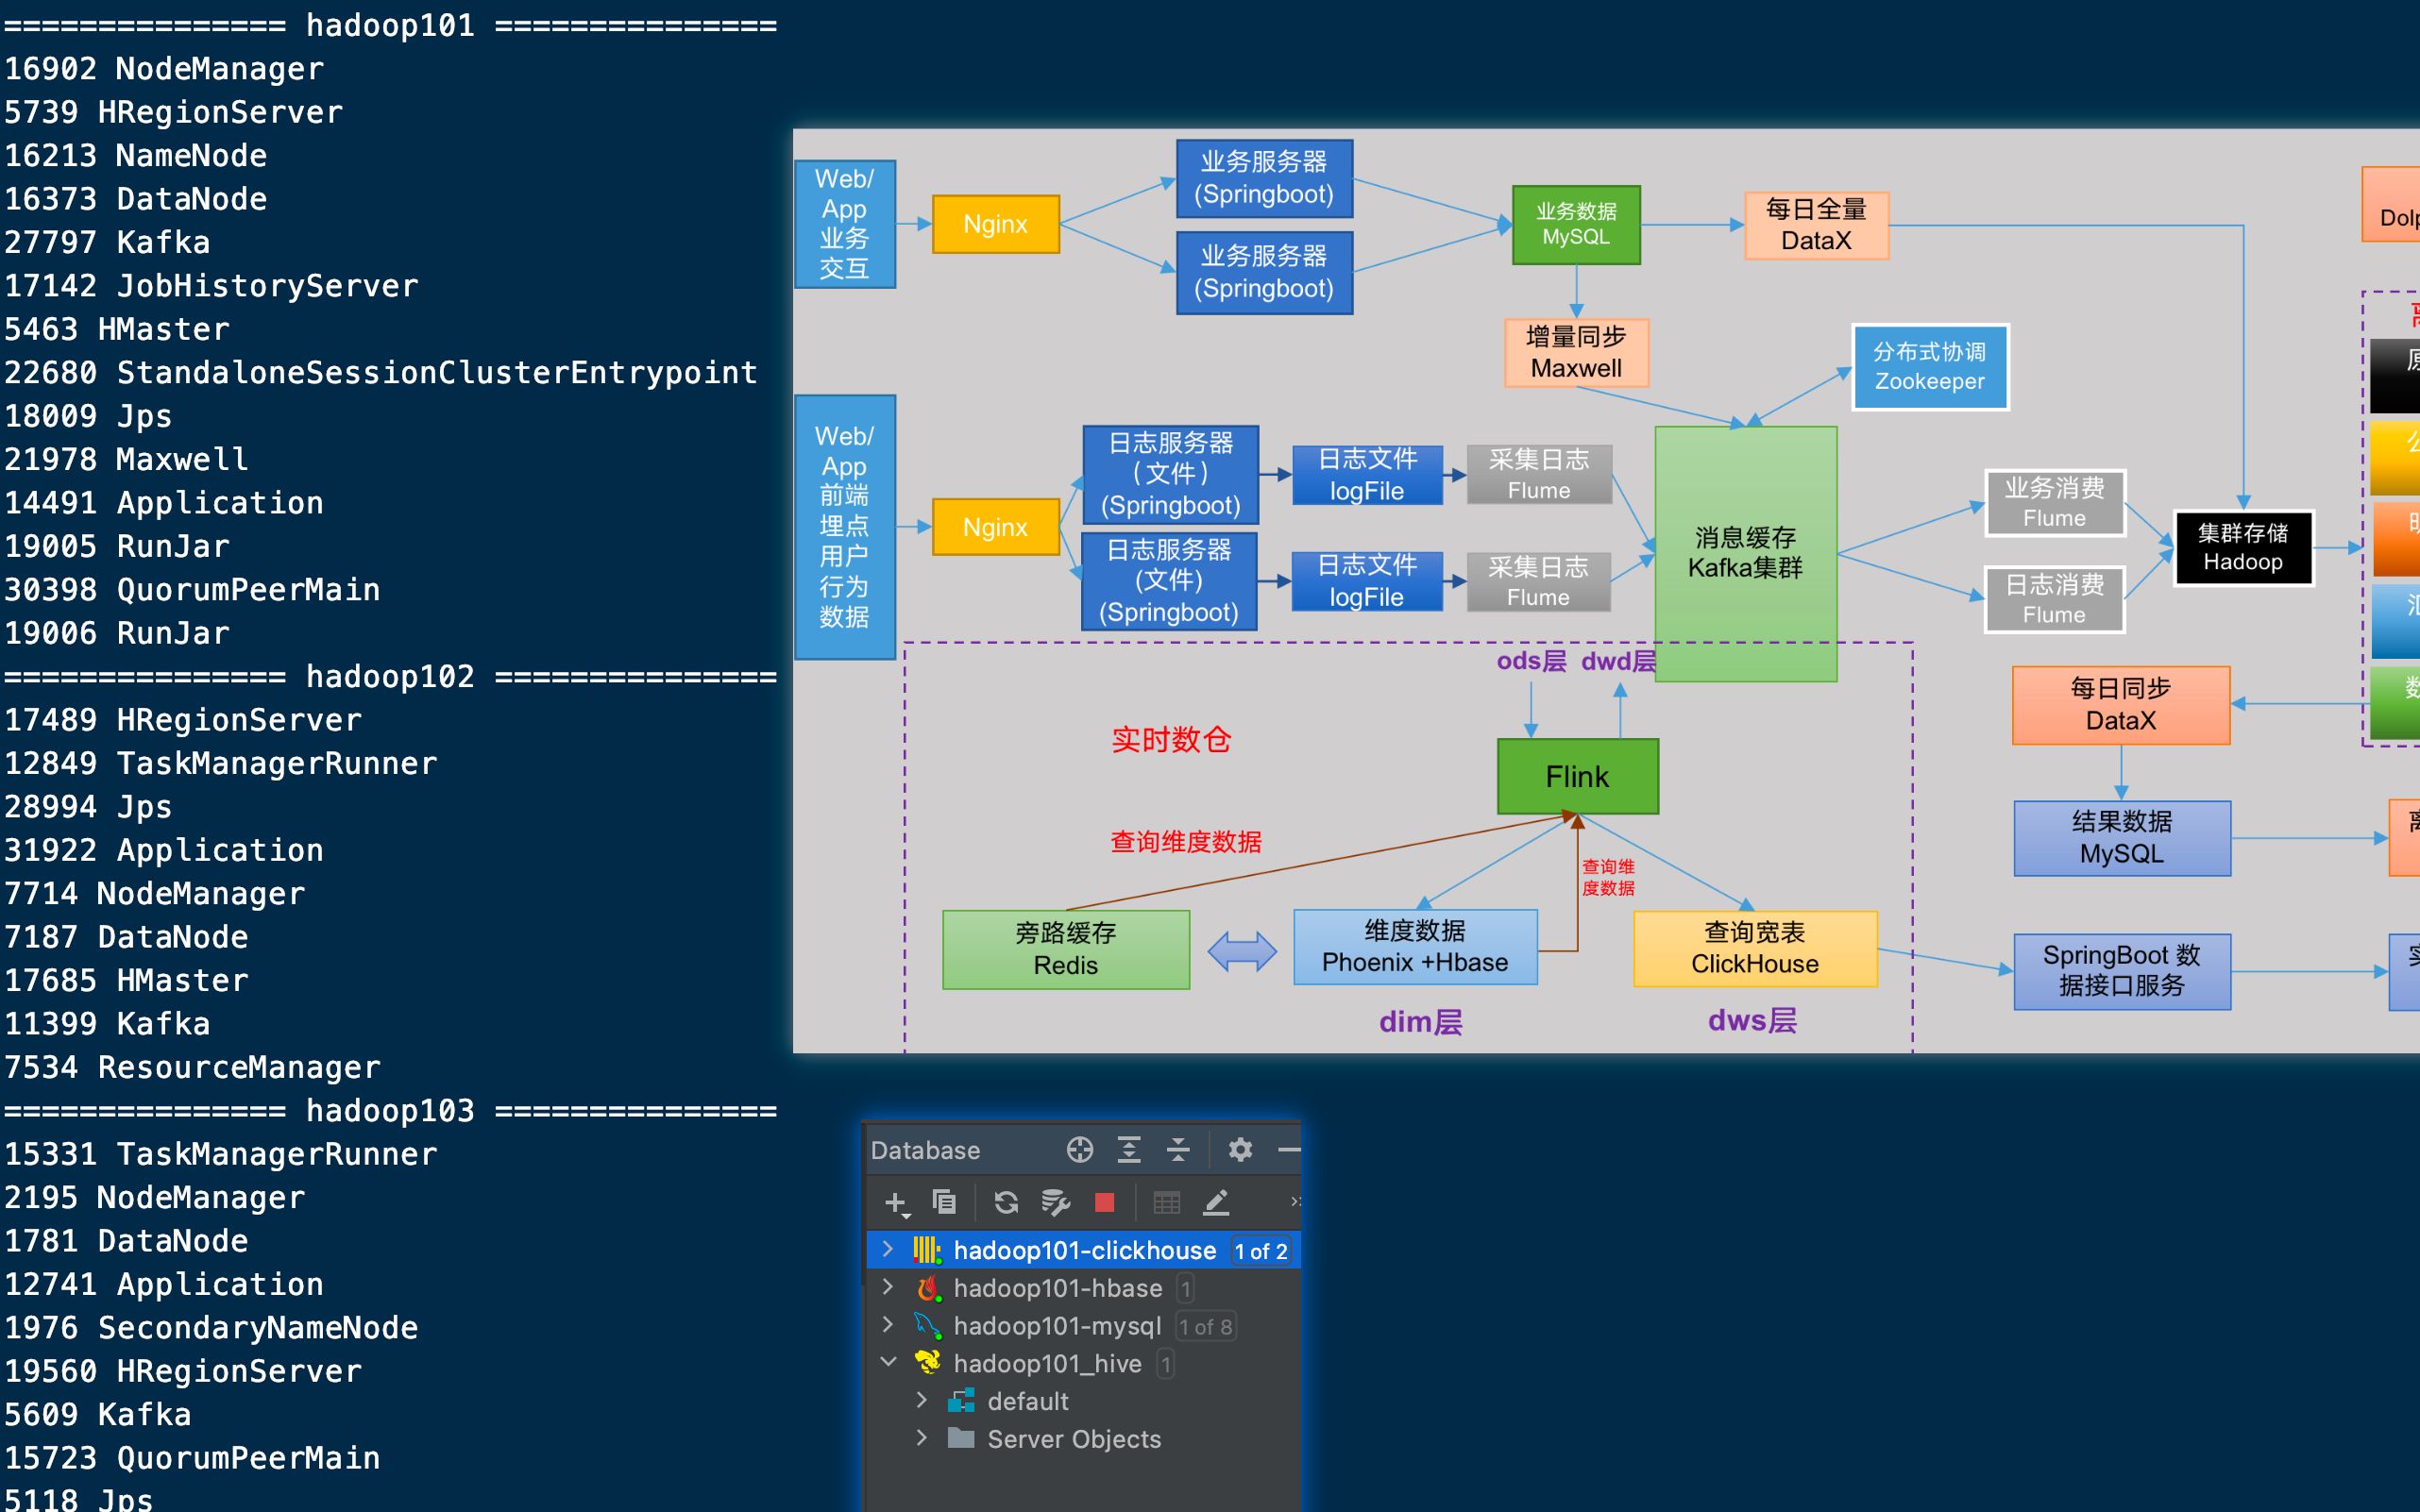Click the 'Maxwell' incremental sync box in diagram
This screenshot has height=1512, width=2420.
(x=1577, y=353)
